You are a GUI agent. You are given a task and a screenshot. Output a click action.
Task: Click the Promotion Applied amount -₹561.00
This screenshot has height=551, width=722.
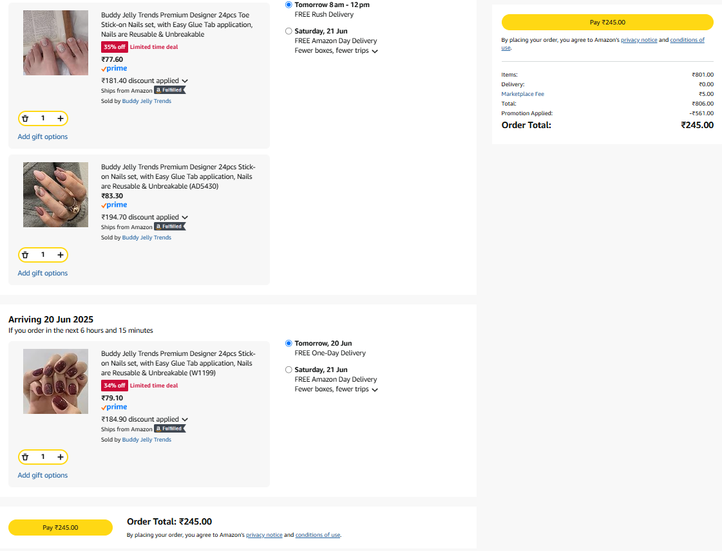tap(701, 113)
